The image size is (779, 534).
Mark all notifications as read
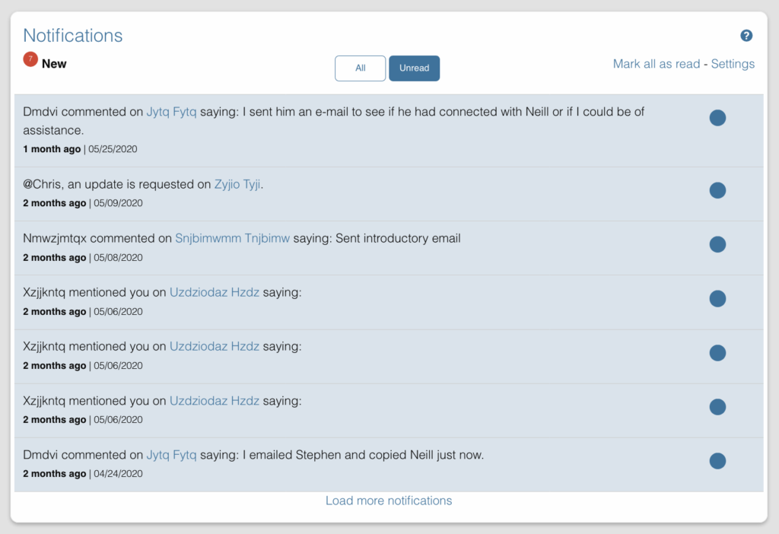656,64
